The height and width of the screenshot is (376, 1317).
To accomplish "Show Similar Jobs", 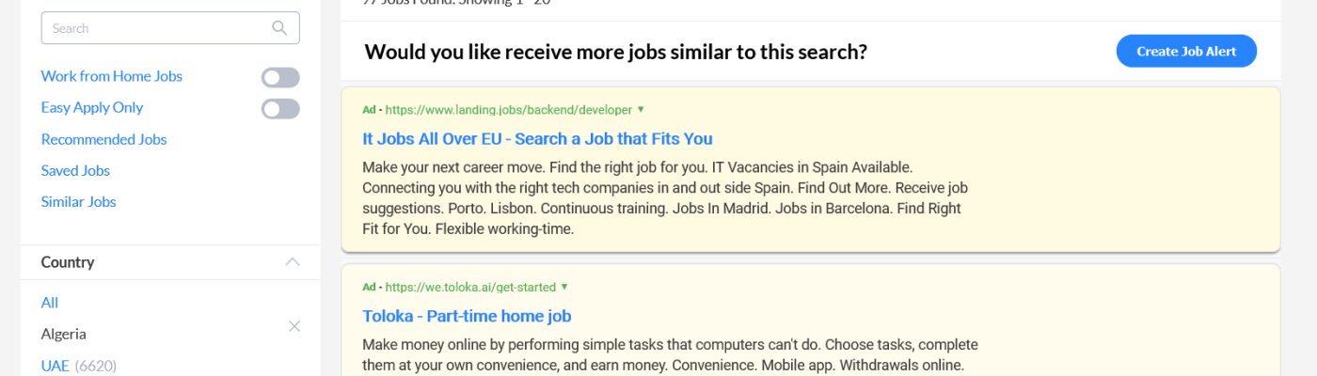I will click(78, 201).
